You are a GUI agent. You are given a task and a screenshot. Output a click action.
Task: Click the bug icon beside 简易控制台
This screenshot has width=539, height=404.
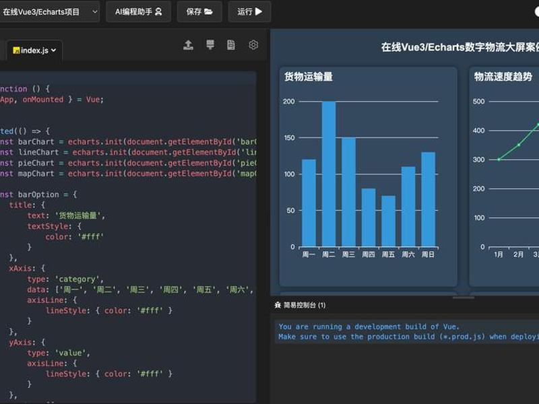coord(278,305)
